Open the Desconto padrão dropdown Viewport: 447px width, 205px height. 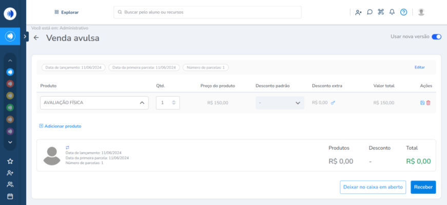point(280,102)
